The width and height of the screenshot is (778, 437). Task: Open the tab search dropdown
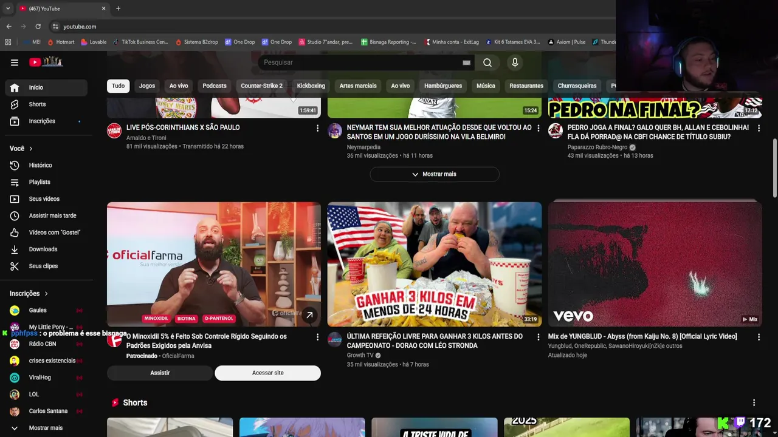pos(7,8)
